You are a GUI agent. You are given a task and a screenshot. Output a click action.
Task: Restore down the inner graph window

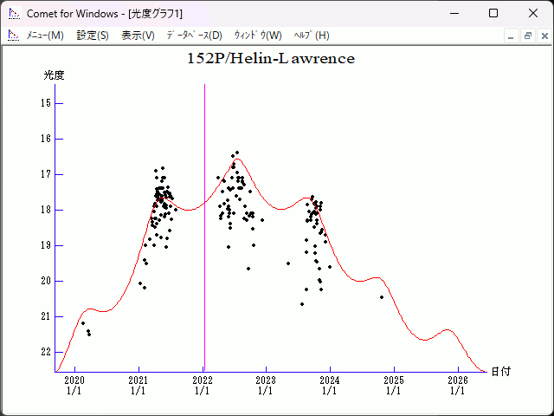click(x=527, y=36)
